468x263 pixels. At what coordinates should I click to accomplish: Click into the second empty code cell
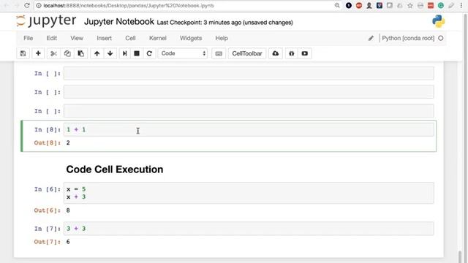click(x=249, y=92)
